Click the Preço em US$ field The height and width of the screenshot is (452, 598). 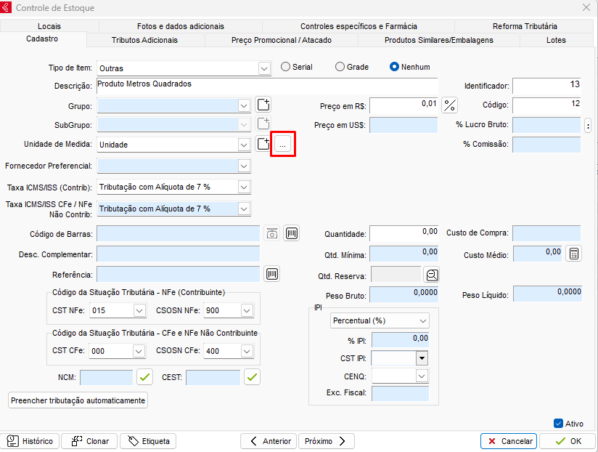point(404,125)
